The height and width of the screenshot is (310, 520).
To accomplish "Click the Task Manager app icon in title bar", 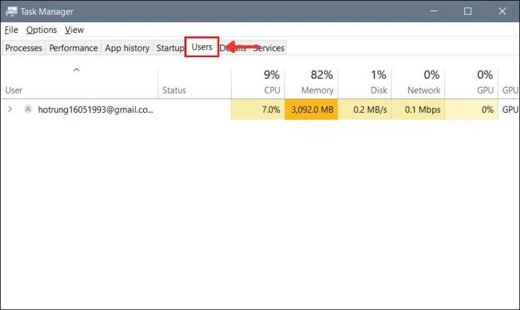I will pyautogui.click(x=11, y=12).
